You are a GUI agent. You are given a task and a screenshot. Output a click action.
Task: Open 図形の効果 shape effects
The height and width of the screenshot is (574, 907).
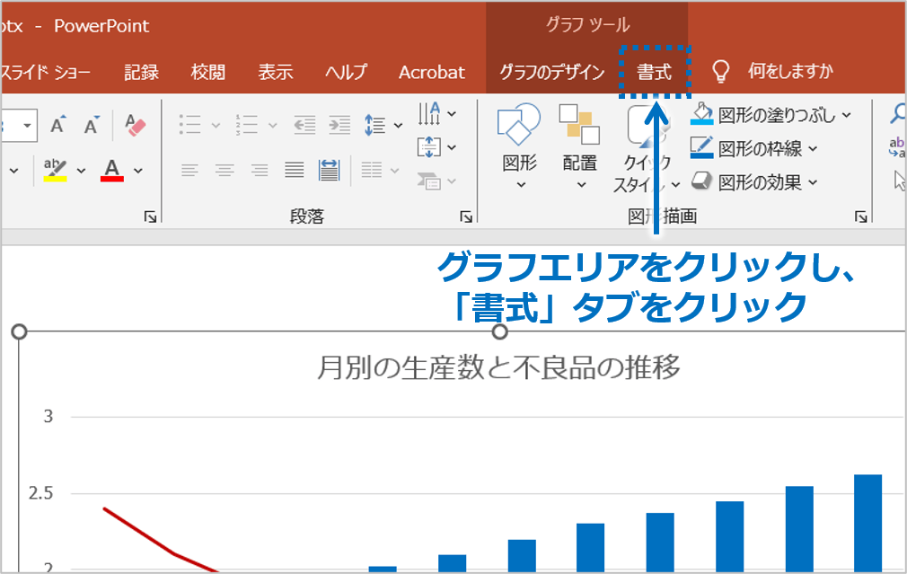[754, 182]
